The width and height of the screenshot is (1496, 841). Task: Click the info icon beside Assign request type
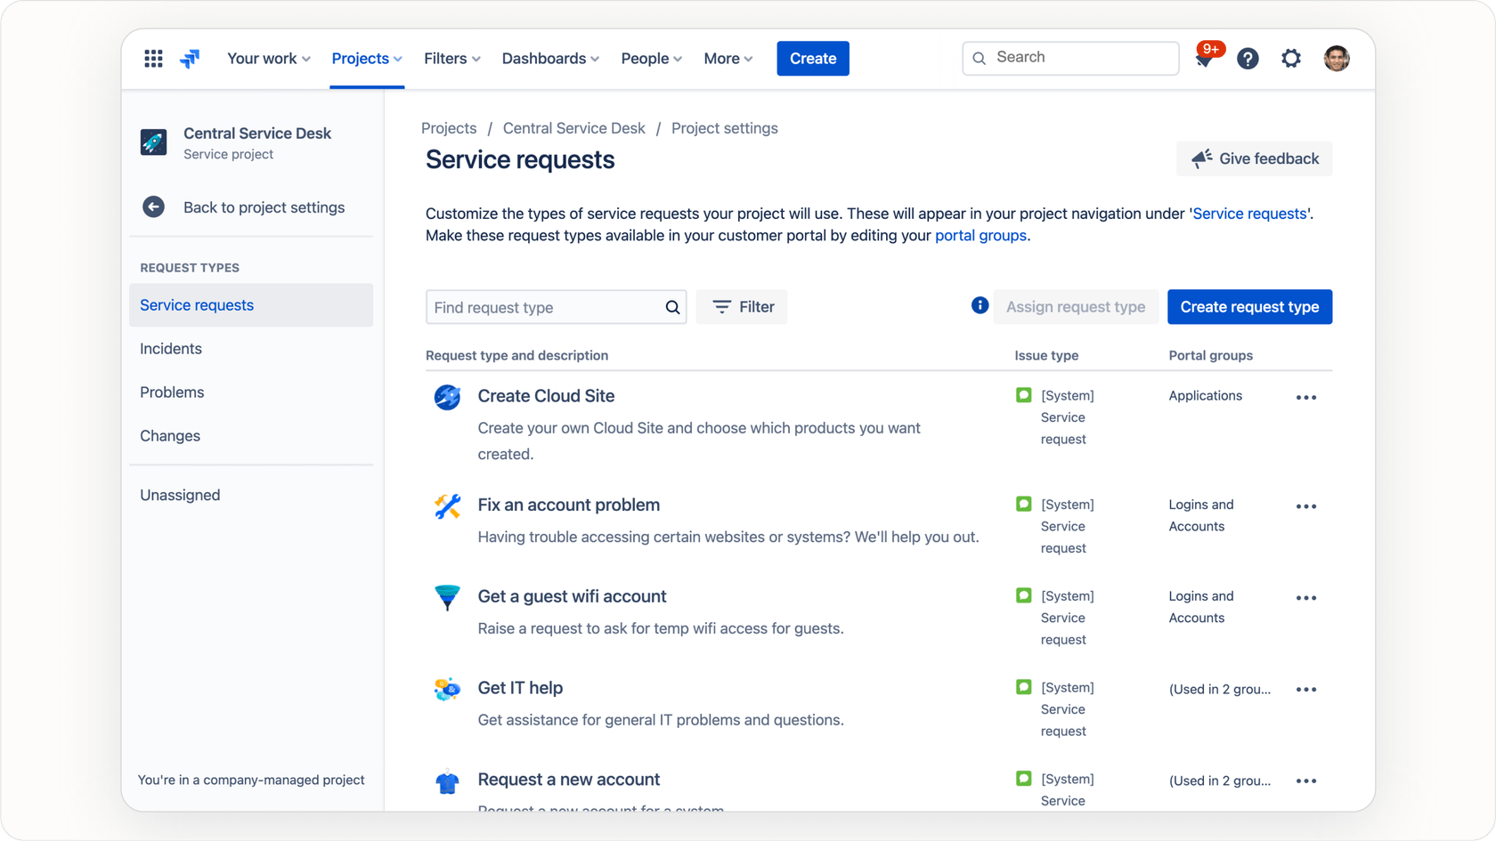coord(979,305)
